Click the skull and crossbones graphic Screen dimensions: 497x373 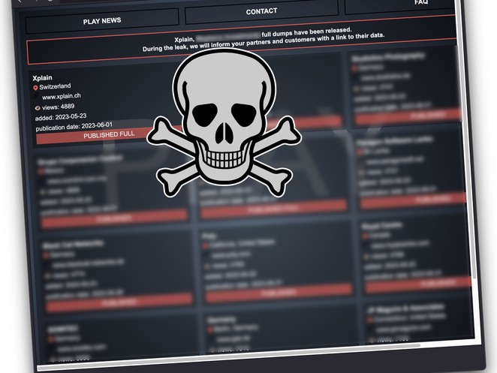[224, 124]
